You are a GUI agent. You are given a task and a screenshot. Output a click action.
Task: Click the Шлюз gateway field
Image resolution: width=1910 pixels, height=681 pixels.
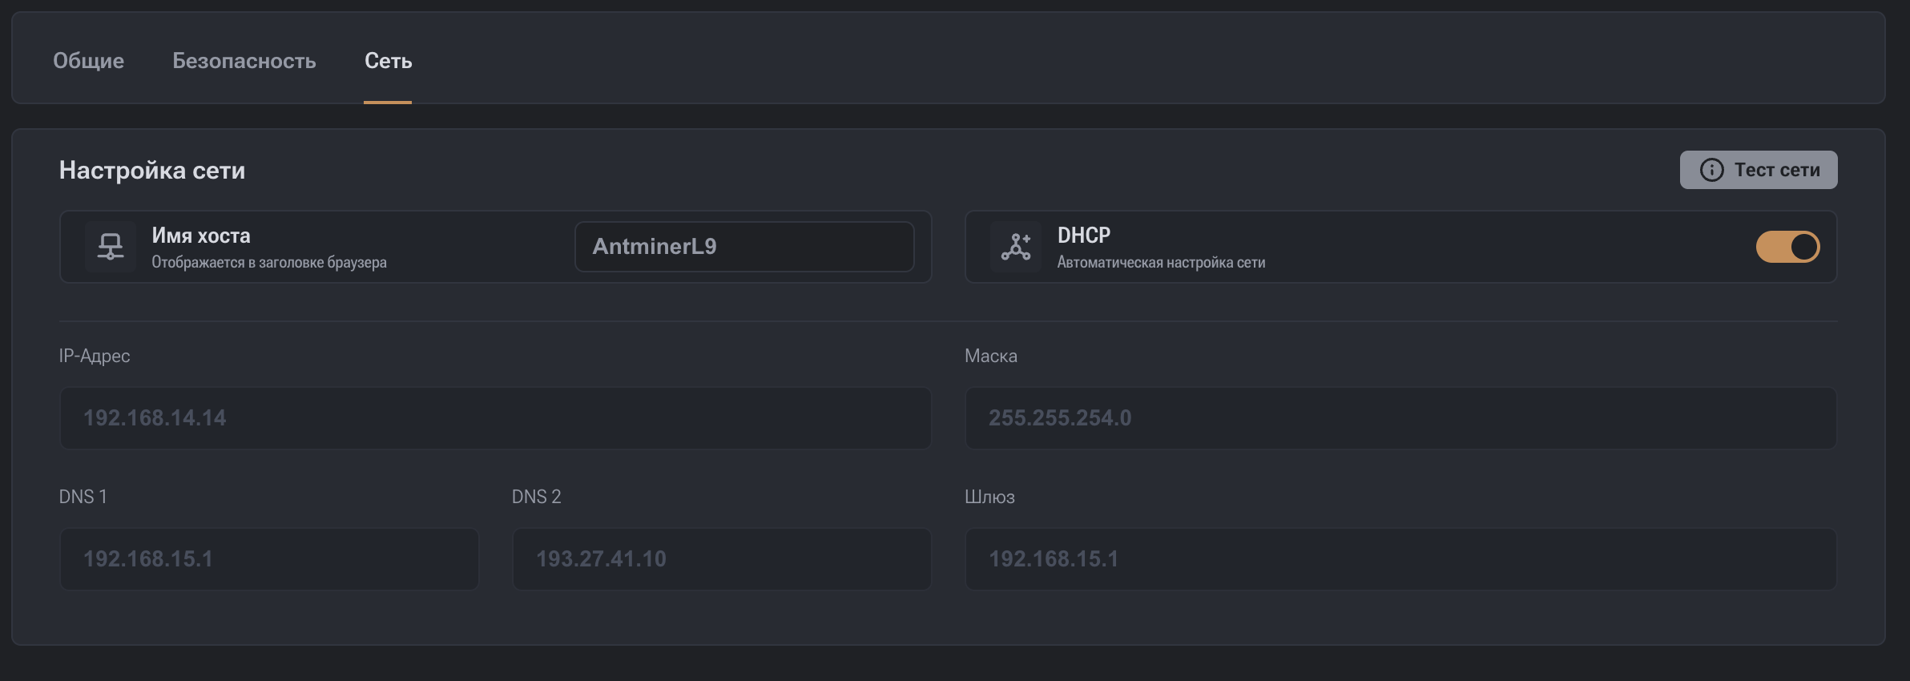pyautogui.click(x=1400, y=559)
